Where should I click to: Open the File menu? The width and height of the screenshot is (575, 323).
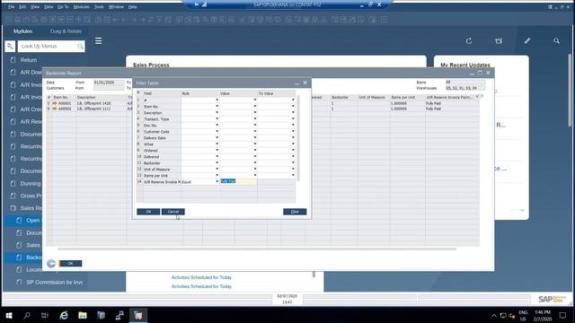click(12, 6)
